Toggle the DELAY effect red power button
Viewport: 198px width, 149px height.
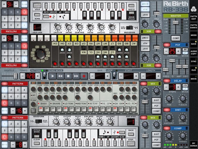167,81
